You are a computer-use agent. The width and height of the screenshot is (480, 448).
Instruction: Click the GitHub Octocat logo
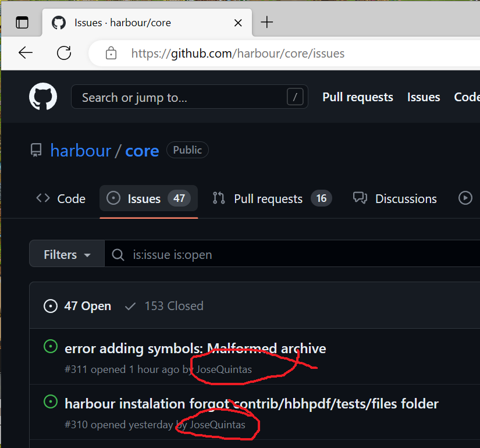(43, 97)
